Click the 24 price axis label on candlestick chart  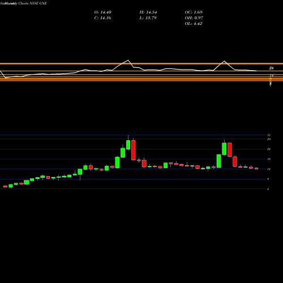[x=269, y=149]
